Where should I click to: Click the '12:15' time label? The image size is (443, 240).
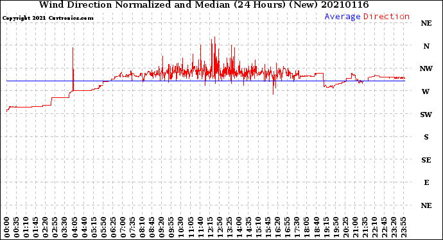tap(210, 227)
